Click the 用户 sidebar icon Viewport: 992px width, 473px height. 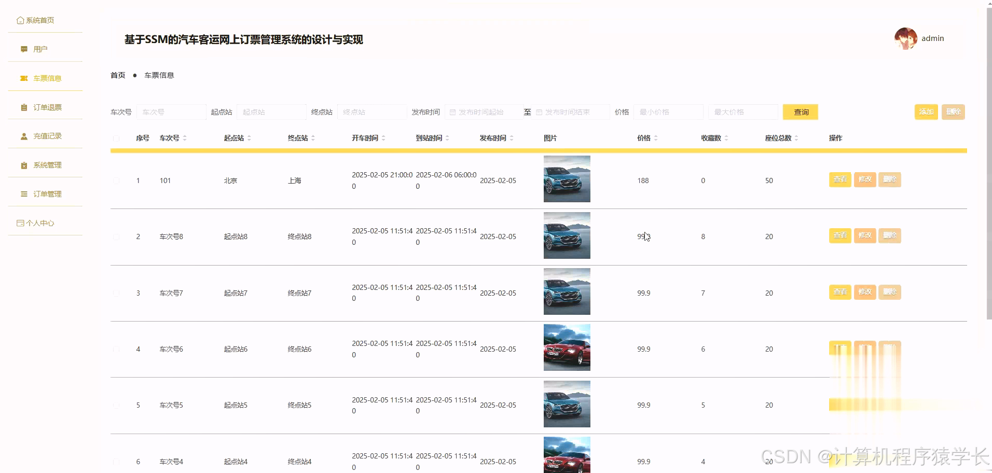coord(24,48)
